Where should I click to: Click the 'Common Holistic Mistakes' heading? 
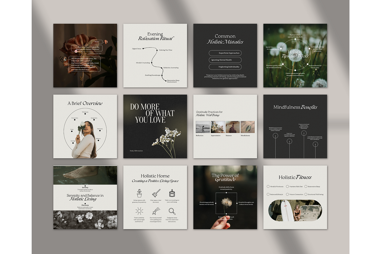click(225, 39)
